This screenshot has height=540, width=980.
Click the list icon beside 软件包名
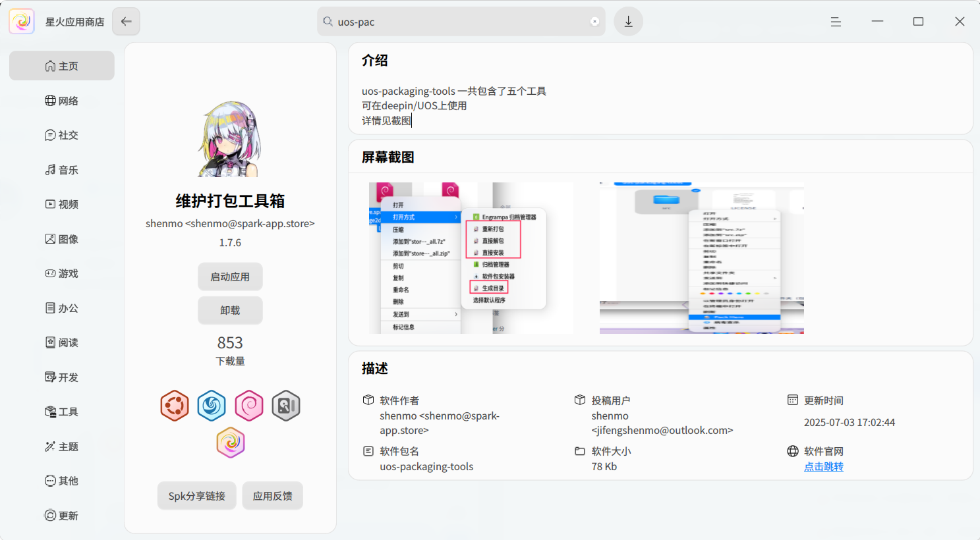[368, 451]
